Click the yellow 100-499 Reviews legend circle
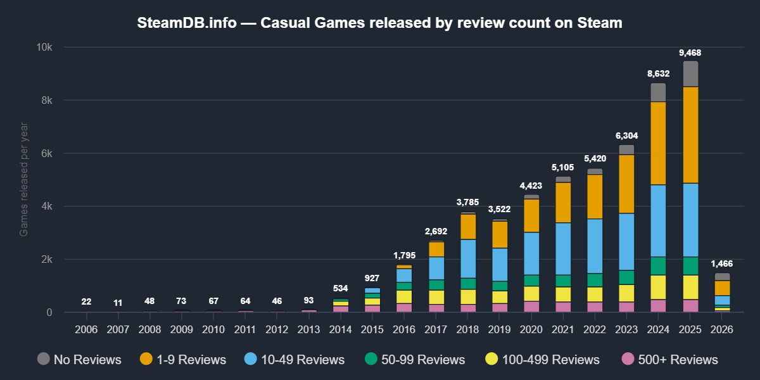The image size is (760, 380). pos(491,359)
